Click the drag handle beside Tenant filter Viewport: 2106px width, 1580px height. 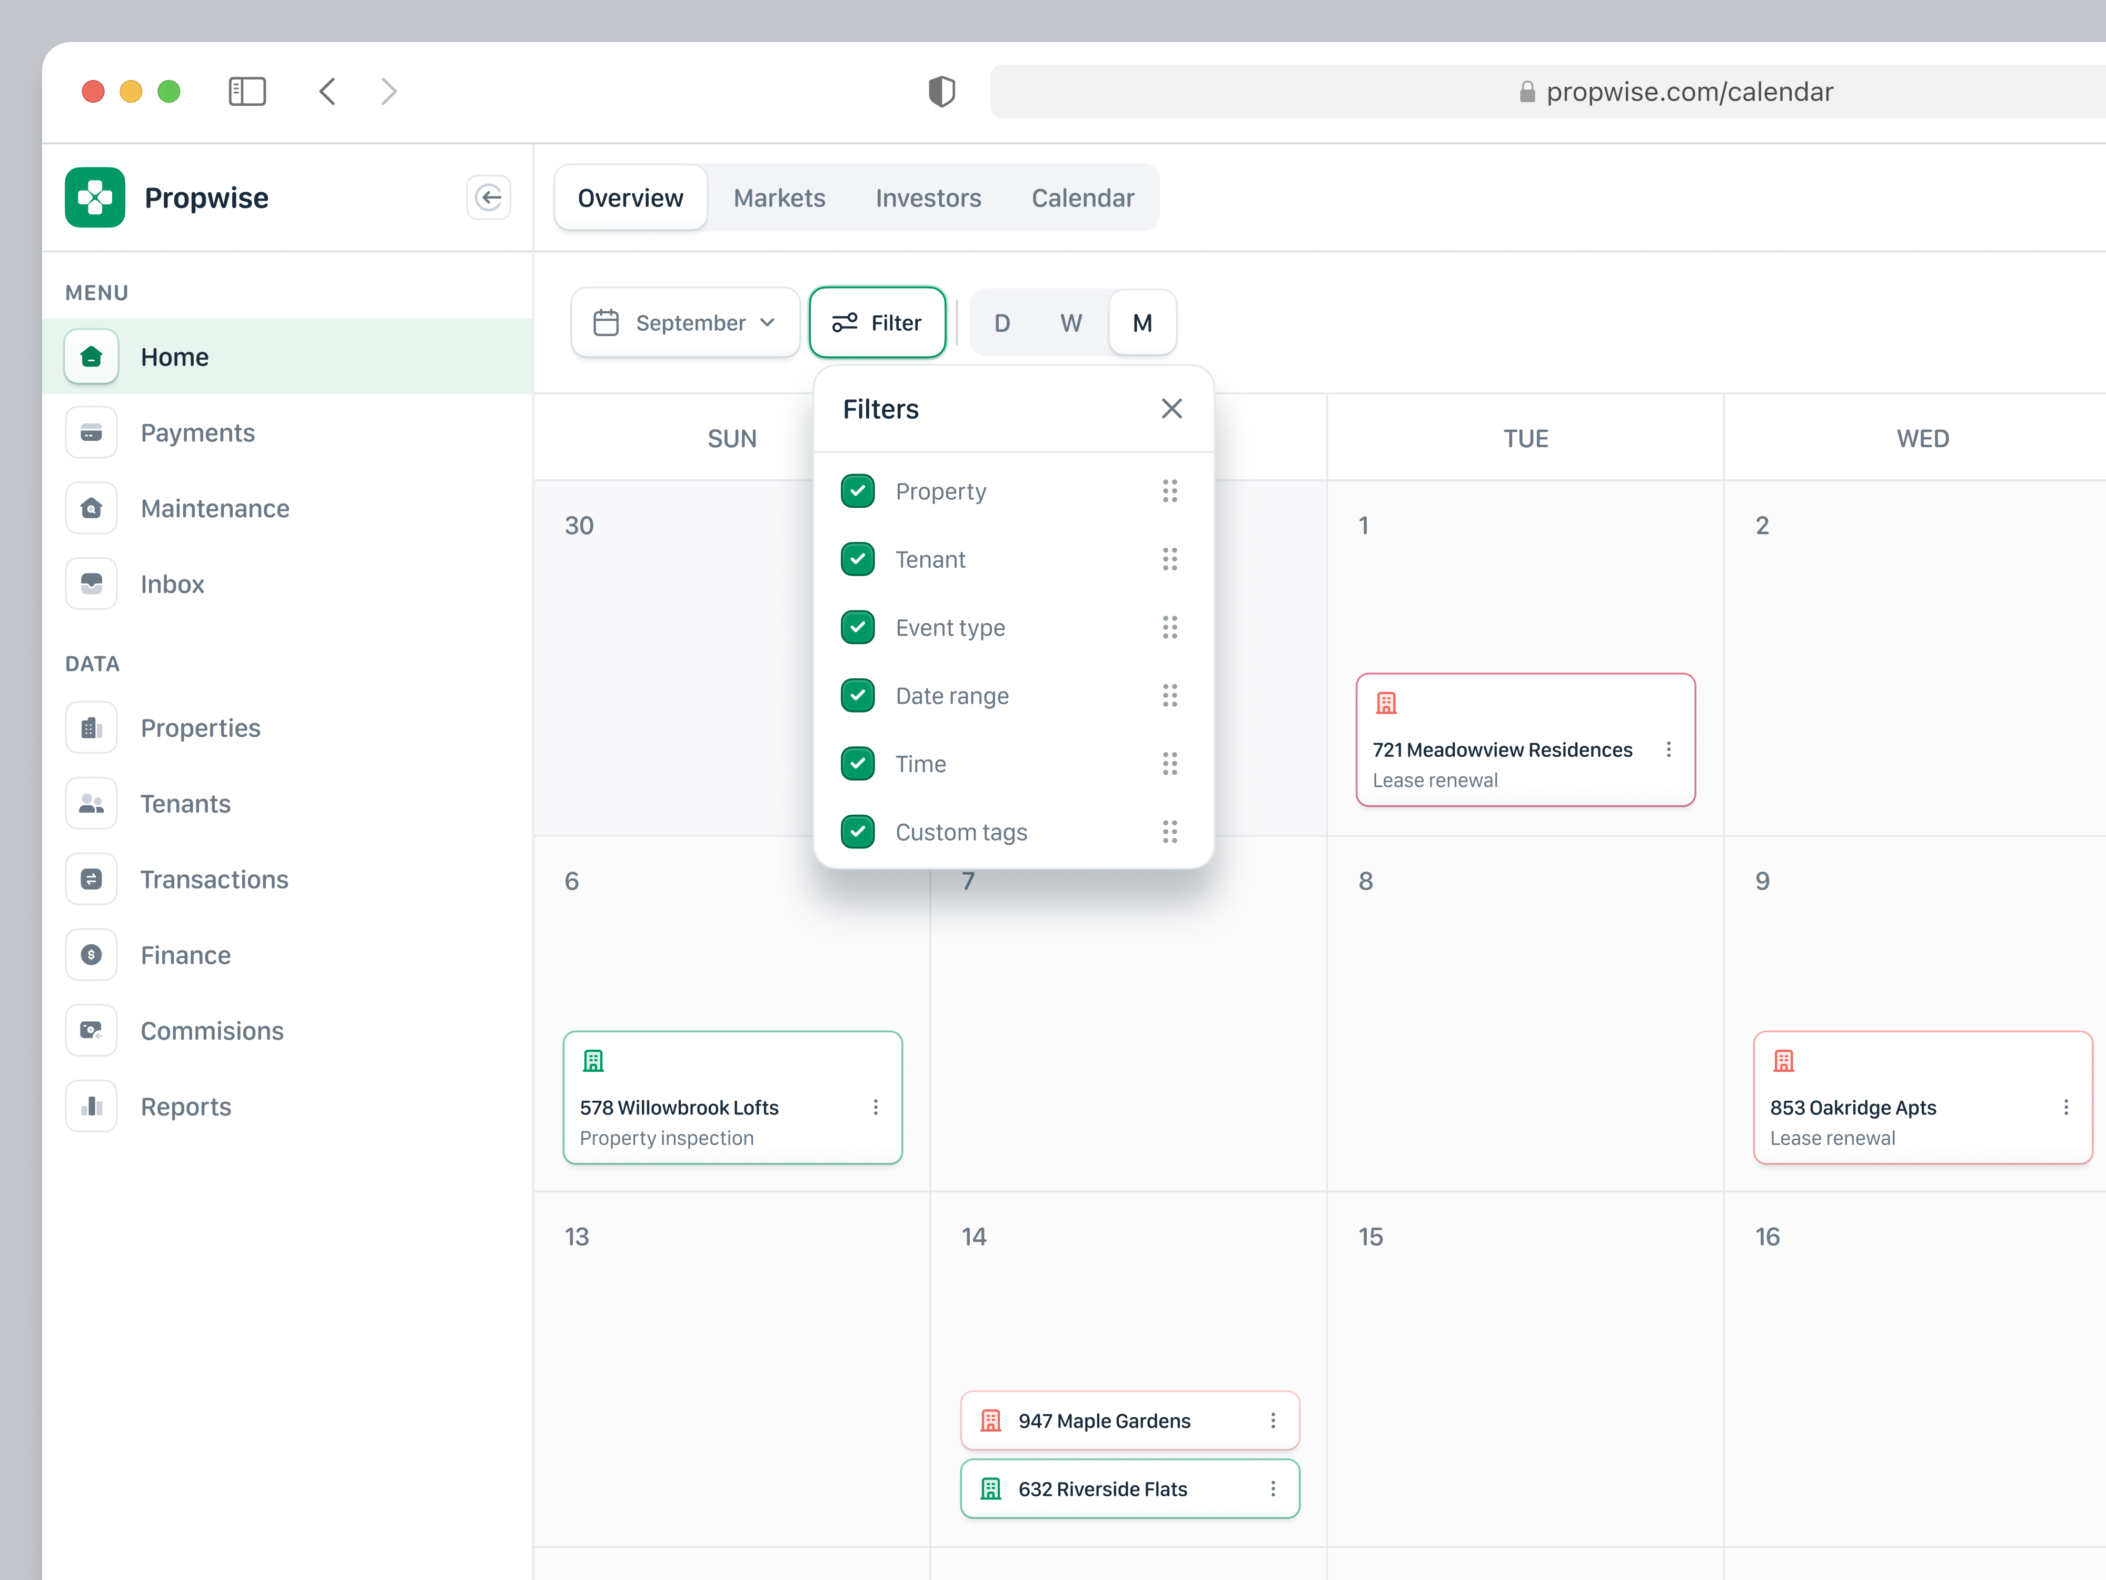click(x=1169, y=559)
